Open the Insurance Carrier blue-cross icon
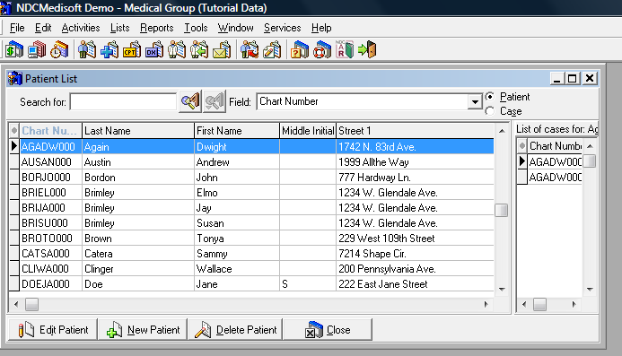The height and width of the screenshot is (356, 622). [110, 50]
